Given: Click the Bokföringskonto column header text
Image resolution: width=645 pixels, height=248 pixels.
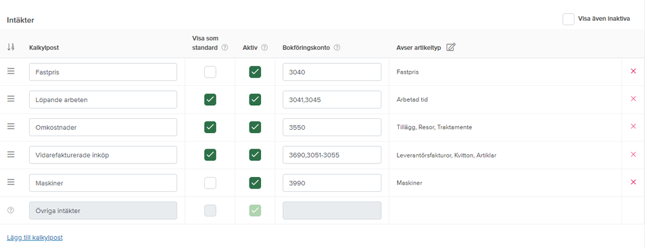Looking at the screenshot, I should (306, 47).
